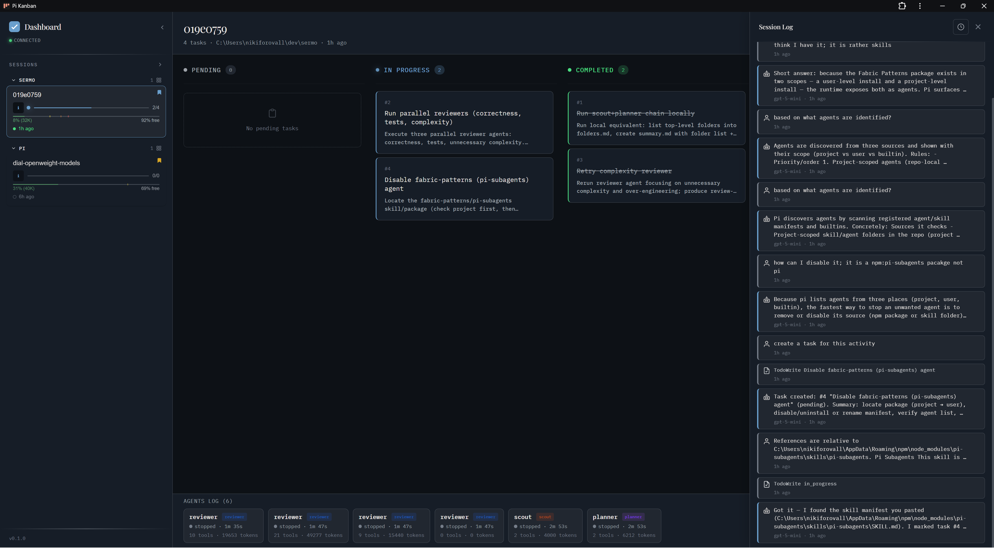994x548 pixels.
Task: Click info icon on 019e0759 session card
Action: click(18, 108)
